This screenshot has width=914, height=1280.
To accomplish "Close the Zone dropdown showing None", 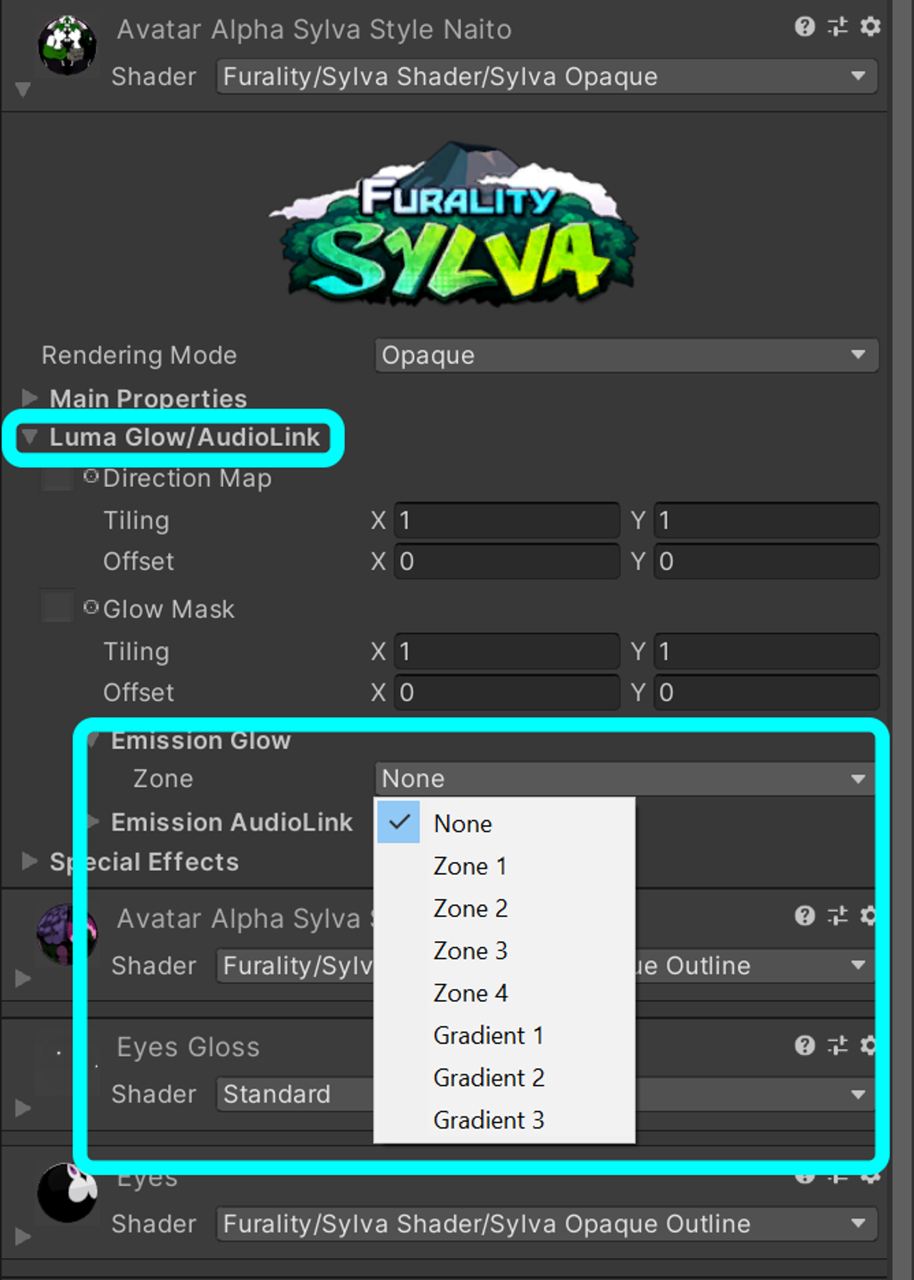I will tap(624, 779).
